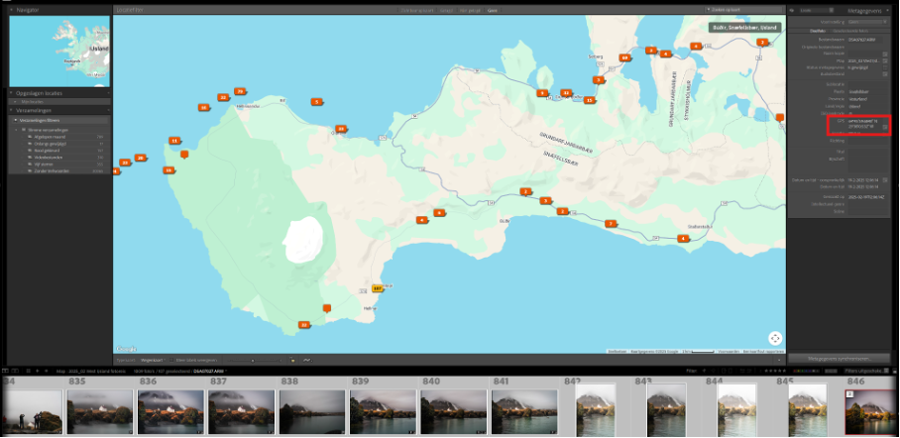Click the map fullscreen icon at bottom right
The image size is (900, 438).
coord(775,338)
